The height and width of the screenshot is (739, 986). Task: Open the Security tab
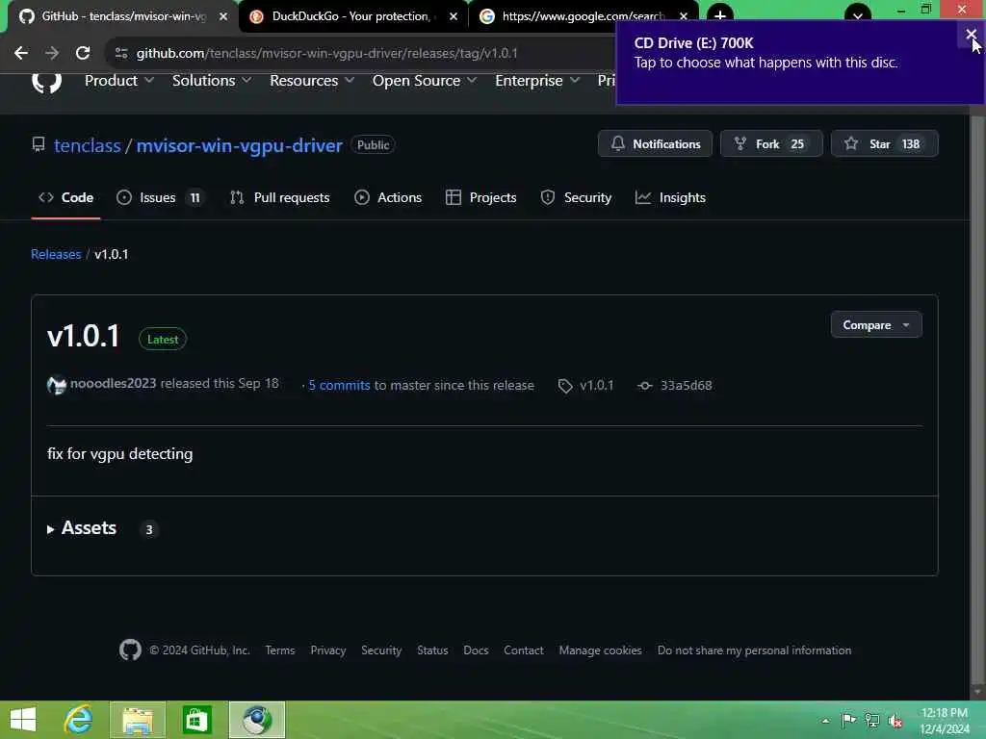click(x=576, y=197)
